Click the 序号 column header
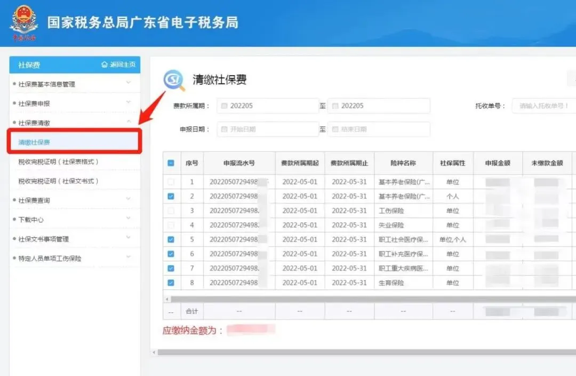 (192, 163)
